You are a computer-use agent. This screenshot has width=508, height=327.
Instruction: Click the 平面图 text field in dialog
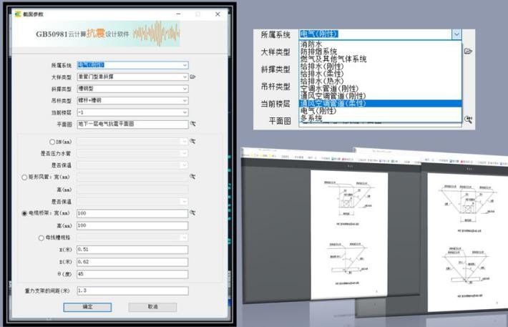tap(132, 124)
